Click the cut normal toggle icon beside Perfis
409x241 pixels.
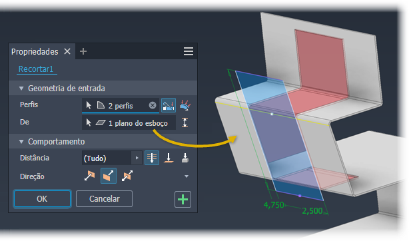tap(169, 105)
